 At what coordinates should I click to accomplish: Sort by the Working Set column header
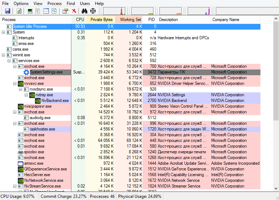coord(129,20)
